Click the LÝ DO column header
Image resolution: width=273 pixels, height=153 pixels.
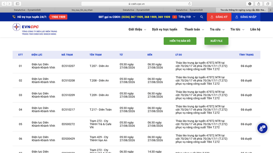point(179,55)
